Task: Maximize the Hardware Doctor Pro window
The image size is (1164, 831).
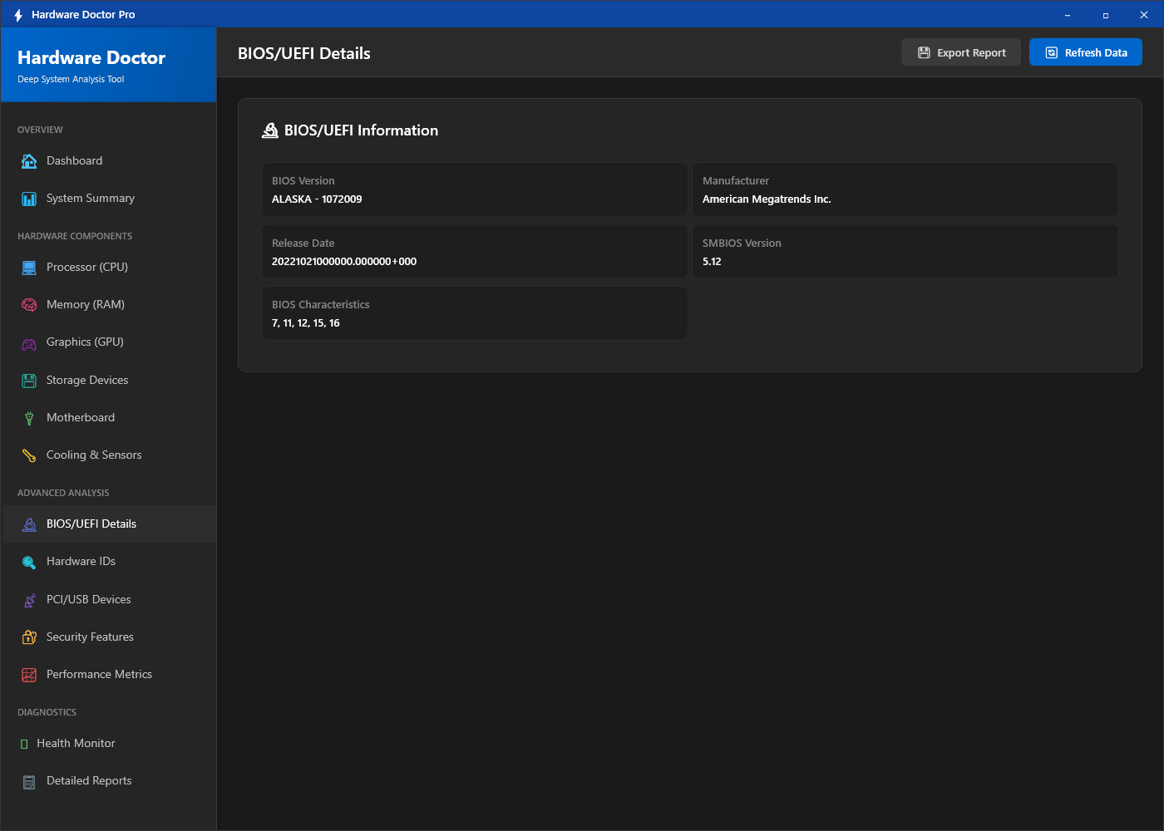Action: click(x=1106, y=15)
